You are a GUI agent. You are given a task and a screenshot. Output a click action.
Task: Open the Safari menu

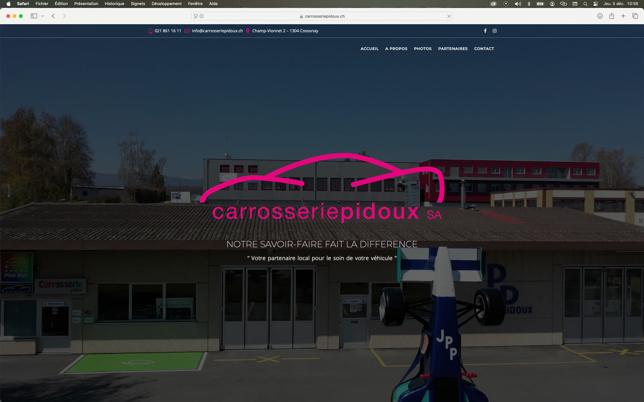click(x=23, y=4)
